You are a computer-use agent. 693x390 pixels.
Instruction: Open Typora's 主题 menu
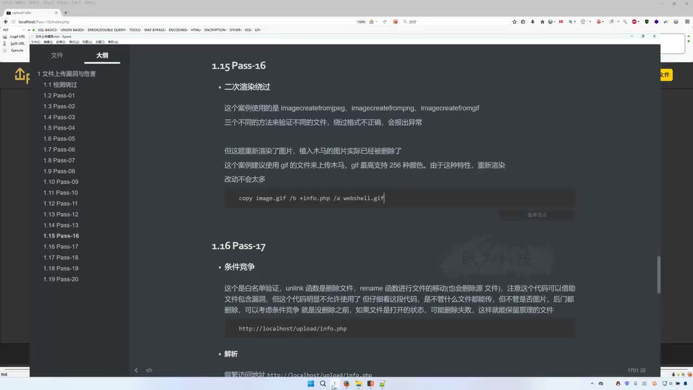coord(100,42)
